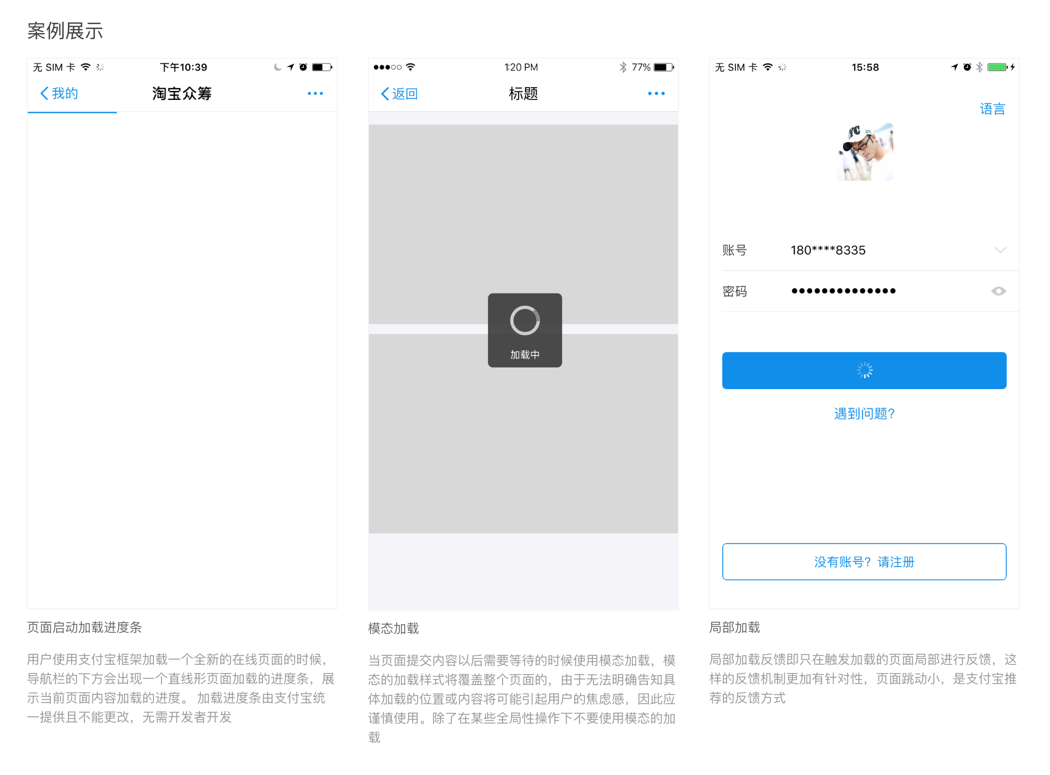The image size is (1050, 775).
Task: Open the three-dot menu beside 标题
Action: tap(657, 94)
